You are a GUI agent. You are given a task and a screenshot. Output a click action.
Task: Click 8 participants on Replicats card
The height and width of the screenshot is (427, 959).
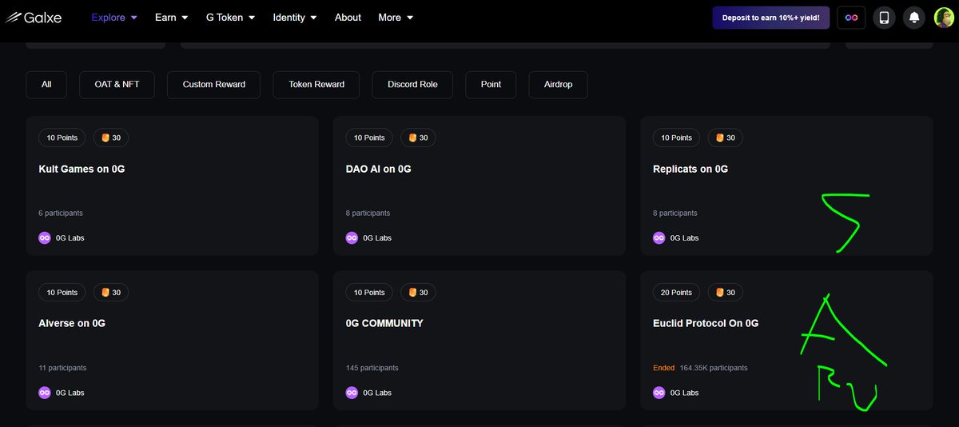pyautogui.click(x=675, y=213)
